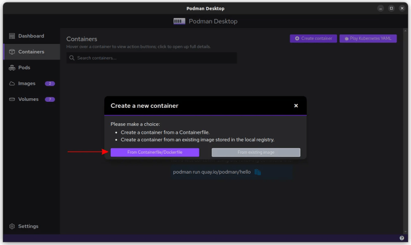411x245 pixels.
Task: Click the Pods cluster icon
Action: (x=12, y=68)
